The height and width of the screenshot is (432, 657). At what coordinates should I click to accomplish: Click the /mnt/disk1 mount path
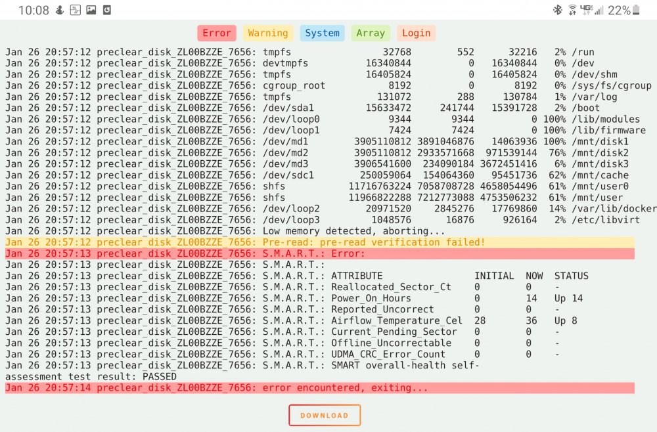pos(600,142)
